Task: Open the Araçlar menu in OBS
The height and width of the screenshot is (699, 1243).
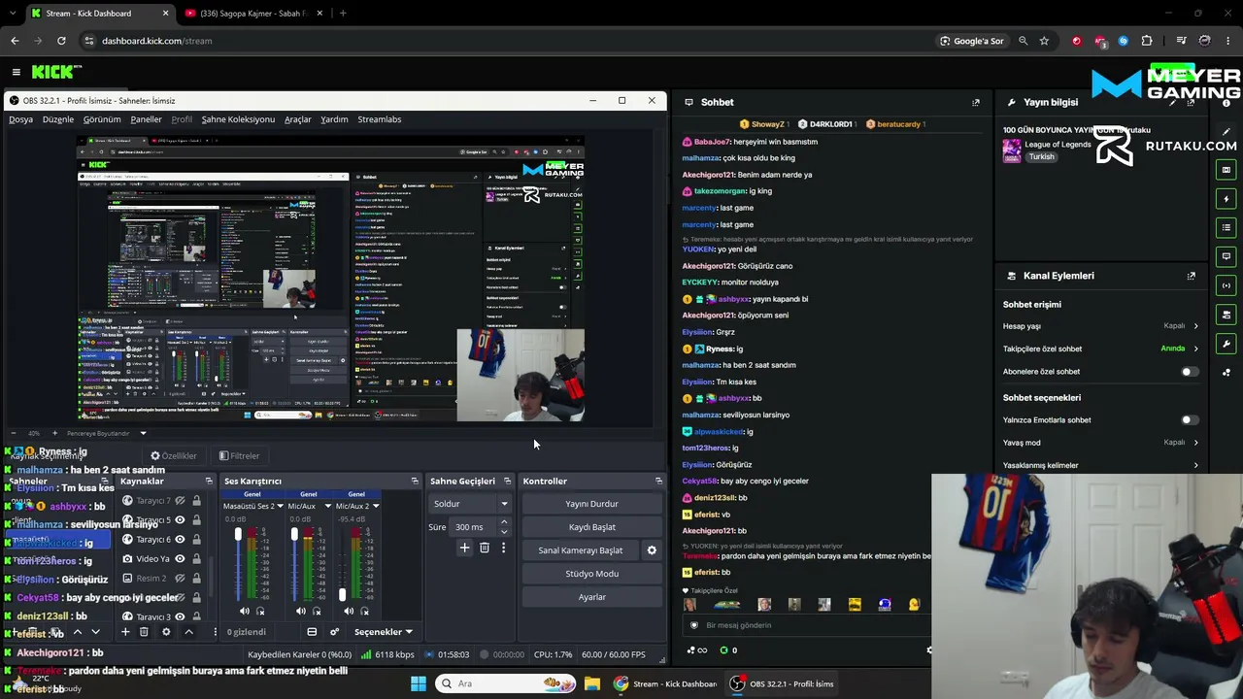Action: 298,119
